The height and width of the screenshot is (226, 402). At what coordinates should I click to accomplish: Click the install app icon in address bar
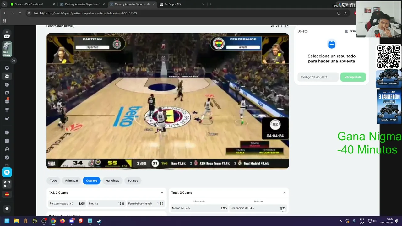[339, 13]
